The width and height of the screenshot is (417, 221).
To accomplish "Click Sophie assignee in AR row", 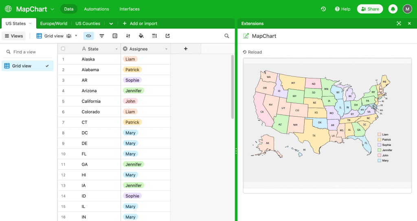I will (132, 80).
